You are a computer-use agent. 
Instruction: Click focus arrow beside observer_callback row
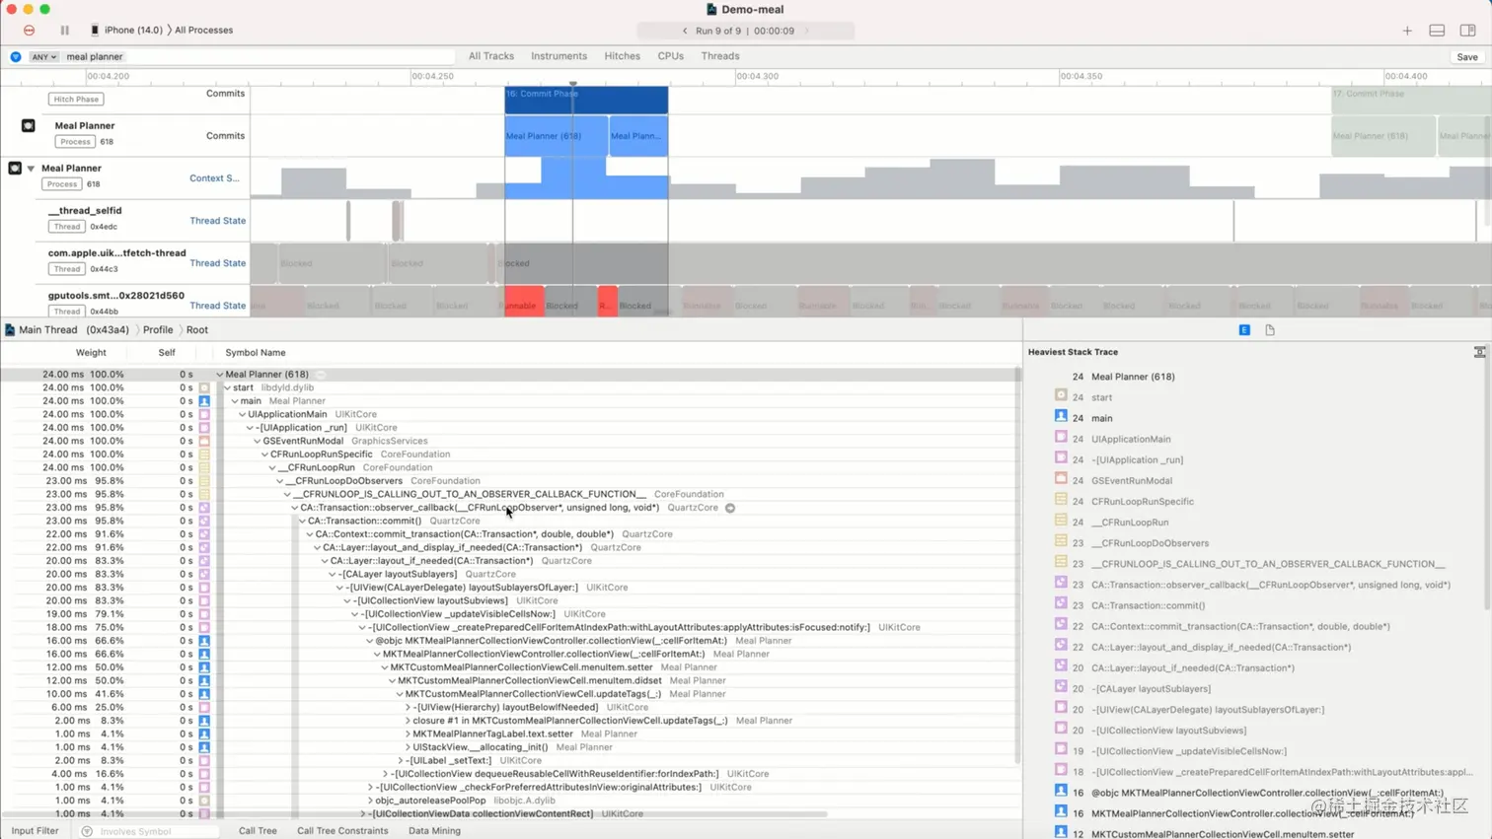[730, 508]
